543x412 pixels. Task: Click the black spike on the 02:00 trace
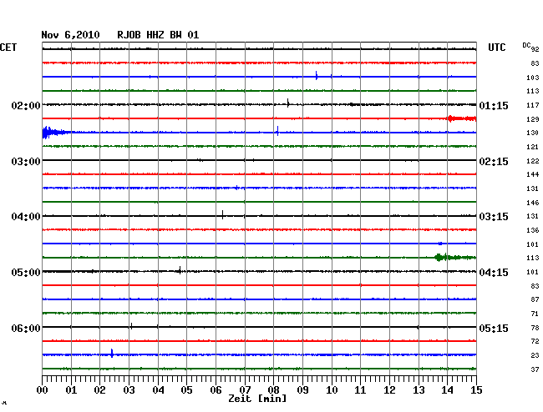(287, 103)
